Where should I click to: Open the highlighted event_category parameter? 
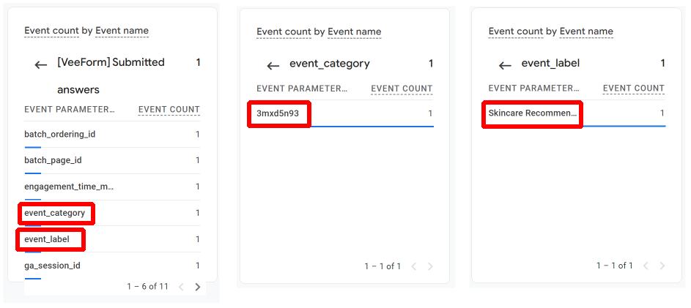[55, 213]
